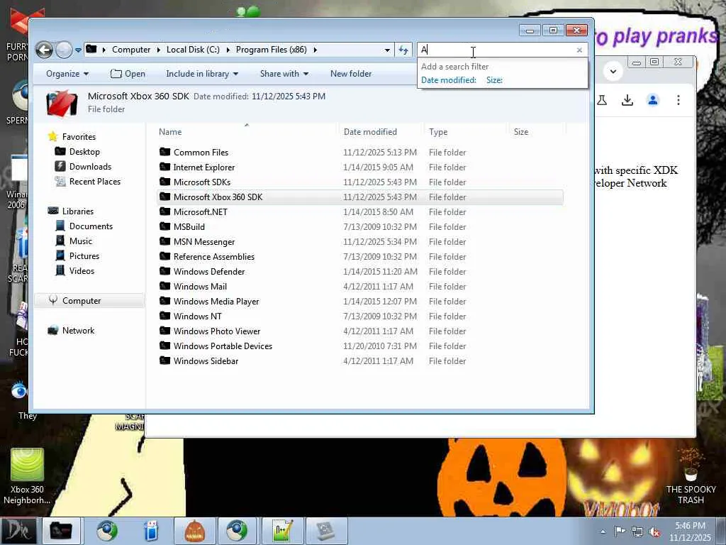Select the Microsoft Xbox 360 SDK folder row
This screenshot has height=545, width=726.
click(360, 197)
